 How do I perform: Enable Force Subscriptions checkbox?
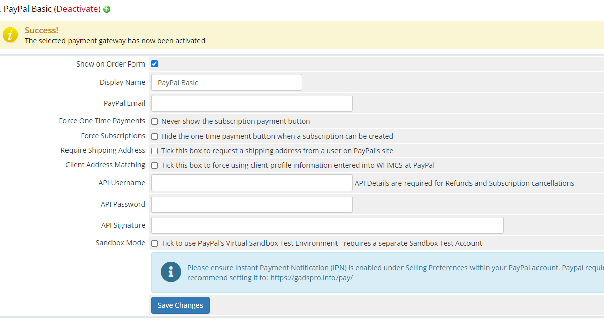click(x=155, y=137)
